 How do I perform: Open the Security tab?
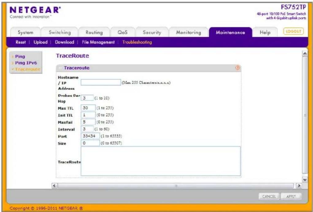click(152, 32)
